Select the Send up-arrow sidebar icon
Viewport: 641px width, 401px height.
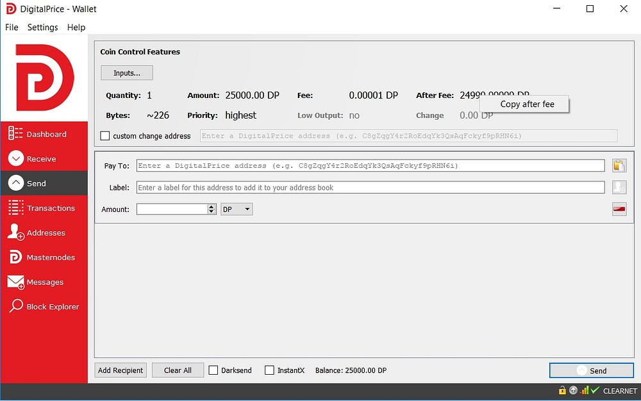[x=16, y=183]
